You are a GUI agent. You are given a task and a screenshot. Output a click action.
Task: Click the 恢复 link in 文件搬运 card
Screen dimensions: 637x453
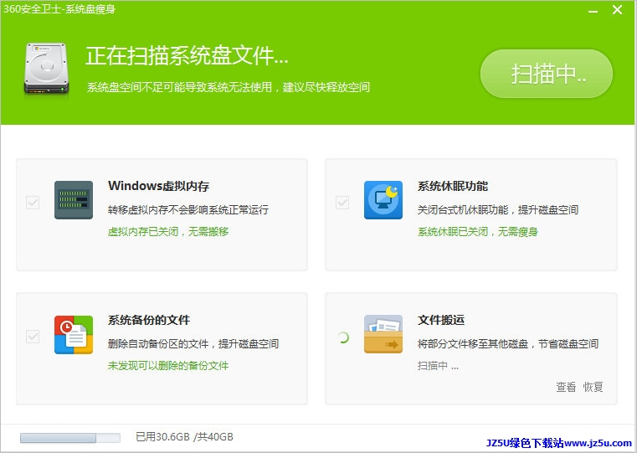(593, 387)
